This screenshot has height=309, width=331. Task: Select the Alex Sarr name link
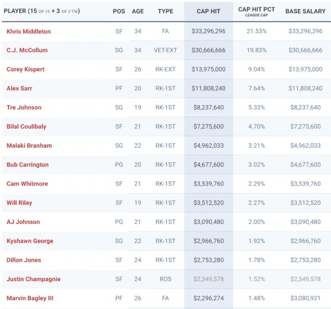[x=19, y=88]
